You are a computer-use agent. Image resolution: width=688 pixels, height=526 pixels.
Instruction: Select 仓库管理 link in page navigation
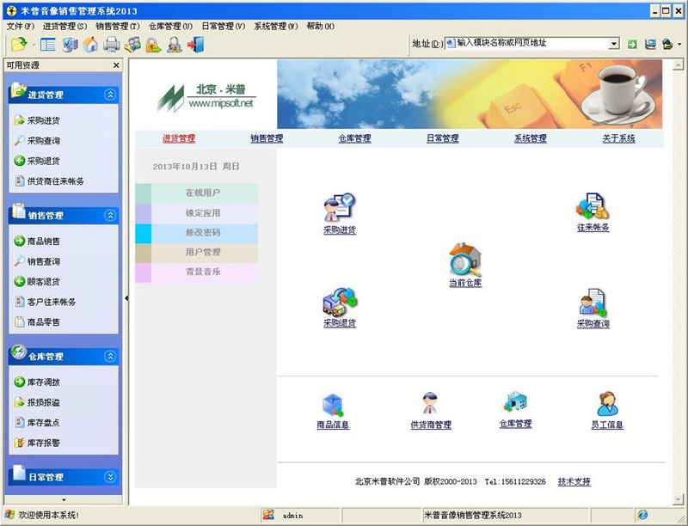(x=354, y=138)
